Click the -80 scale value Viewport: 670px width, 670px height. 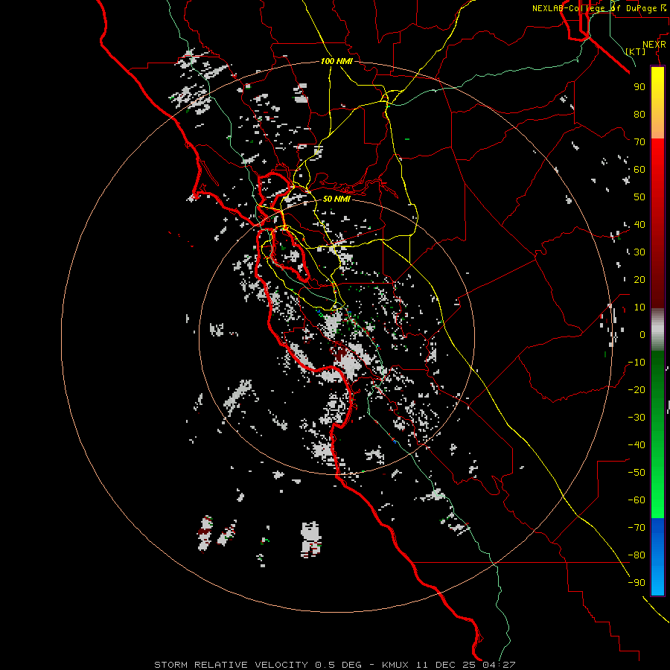coord(636,555)
